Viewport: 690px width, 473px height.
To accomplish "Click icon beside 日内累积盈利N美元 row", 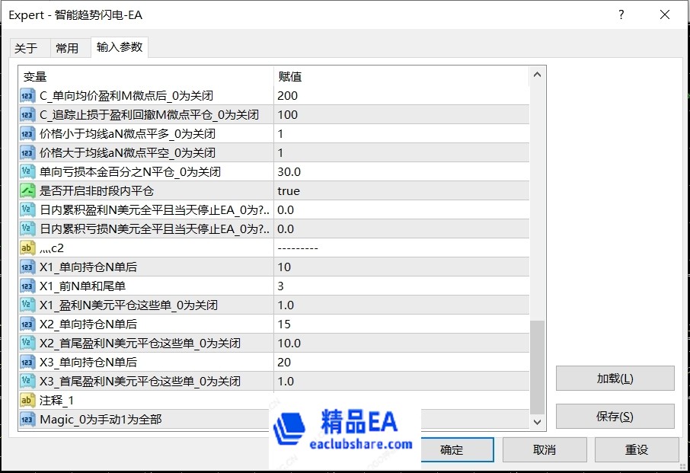I will 27,210.
